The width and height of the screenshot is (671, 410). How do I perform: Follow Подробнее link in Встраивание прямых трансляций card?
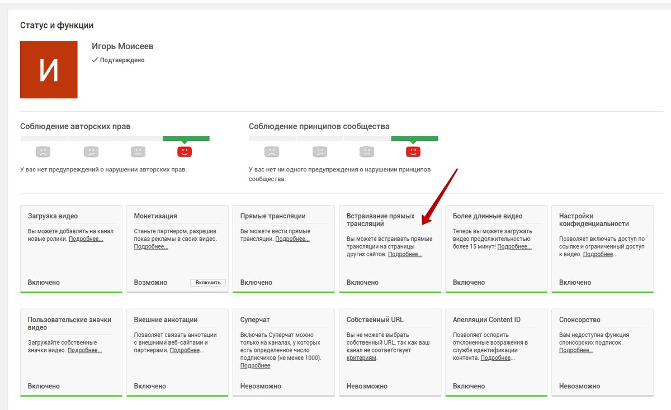pos(405,254)
